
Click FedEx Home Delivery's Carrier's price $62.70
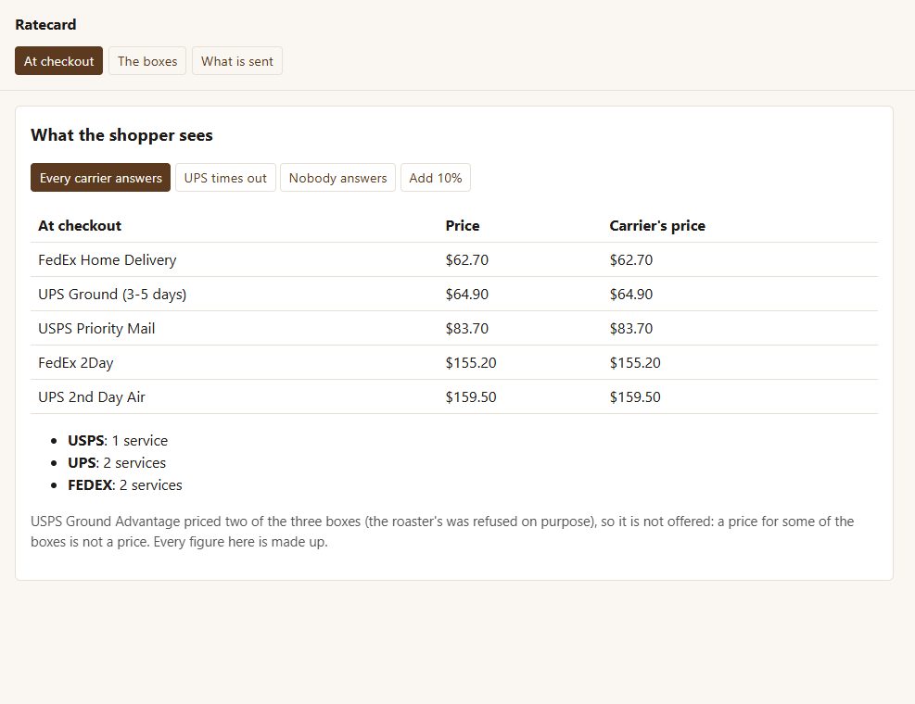[631, 259]
